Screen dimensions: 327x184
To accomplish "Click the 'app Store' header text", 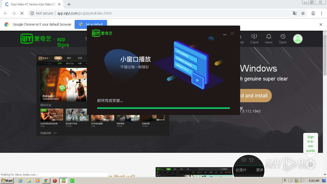I will tap(63, 42).
